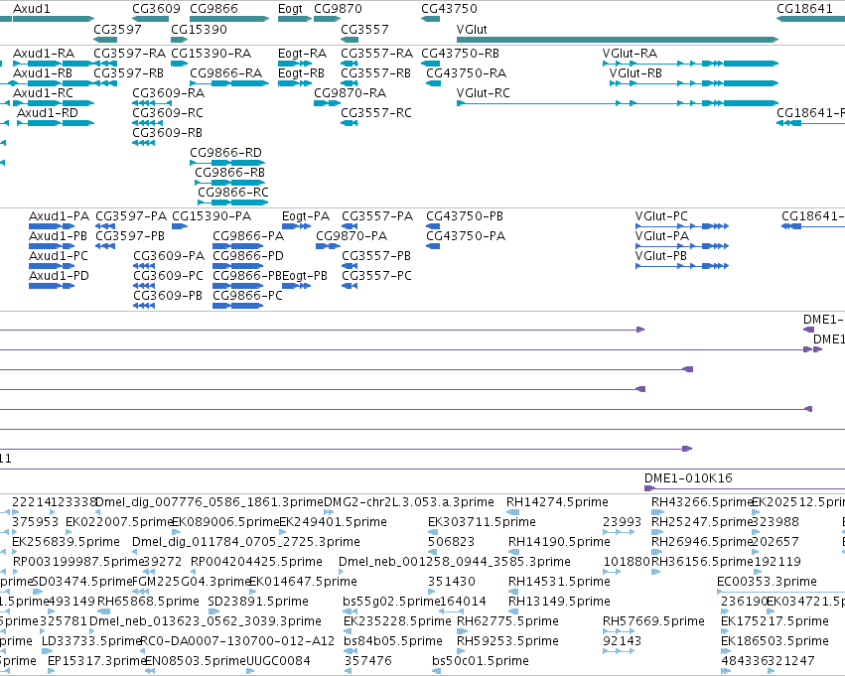Image resolution: width=845 pixels, height=676 pixels.
Task: Select EST RP004204425.5prime label
Action: 256,563
